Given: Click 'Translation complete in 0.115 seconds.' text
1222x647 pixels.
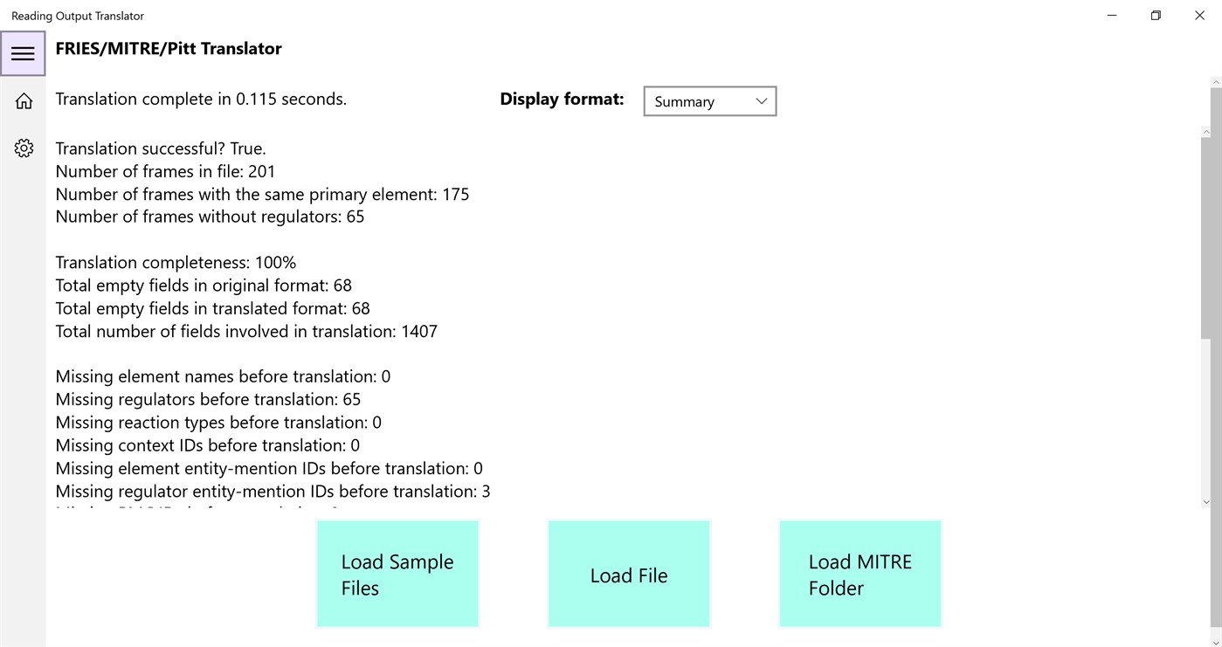Looking at the screenshot, I should point(201,100).
